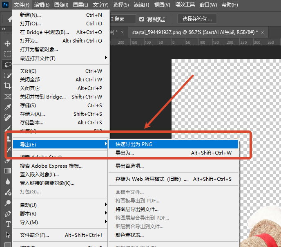This screenshot has width=281, height=247.
Task: Open the 图像(I) menu
Action: pos(61,5)
